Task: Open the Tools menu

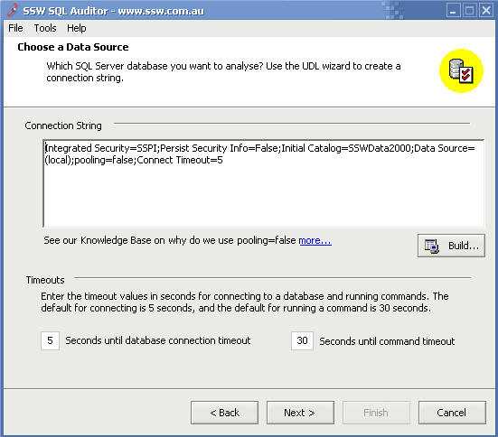Action: [45, 28]
